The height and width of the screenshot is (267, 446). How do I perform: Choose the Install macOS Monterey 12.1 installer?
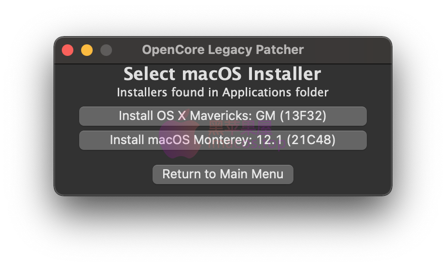pos(223,140)
